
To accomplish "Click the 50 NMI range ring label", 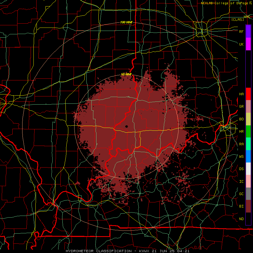I will 126,74.
